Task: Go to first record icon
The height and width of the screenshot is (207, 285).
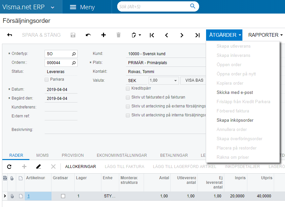Action: 152,35
